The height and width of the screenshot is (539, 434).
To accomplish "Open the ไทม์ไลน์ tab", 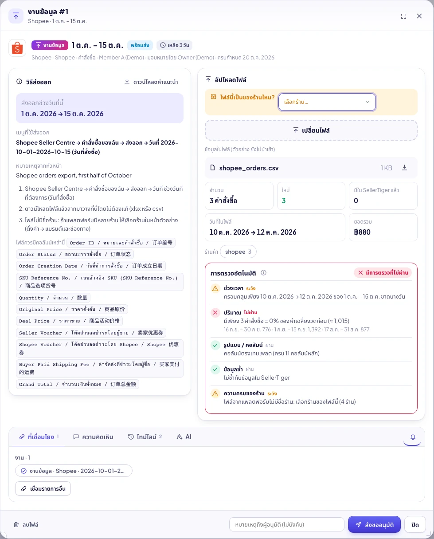I will pyautogui.click(x=145, y=437).
